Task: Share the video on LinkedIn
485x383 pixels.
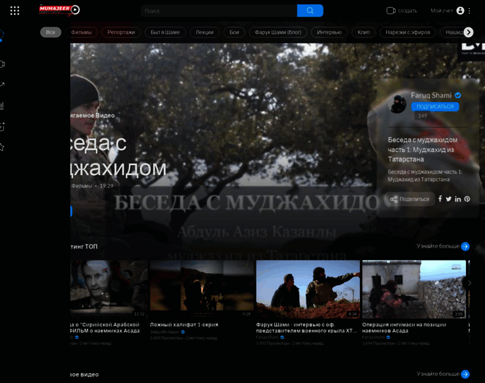Action: pos(458,199)
